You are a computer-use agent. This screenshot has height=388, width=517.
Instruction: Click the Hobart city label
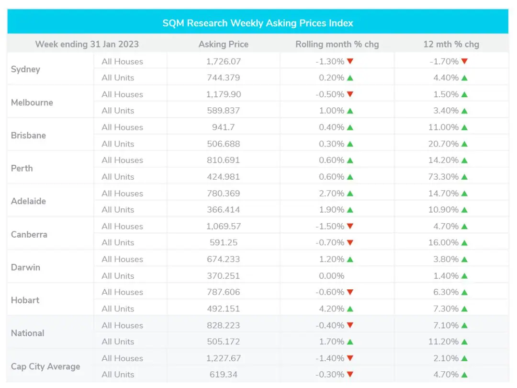tap(25, 300)
